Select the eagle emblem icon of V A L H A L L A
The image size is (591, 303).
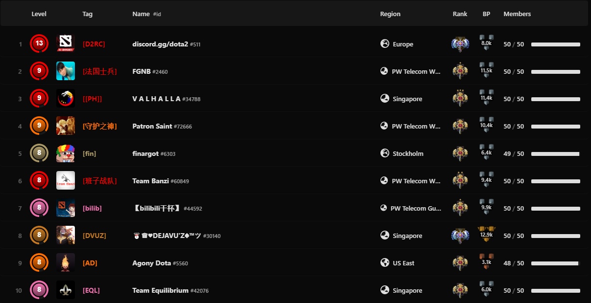66,98
